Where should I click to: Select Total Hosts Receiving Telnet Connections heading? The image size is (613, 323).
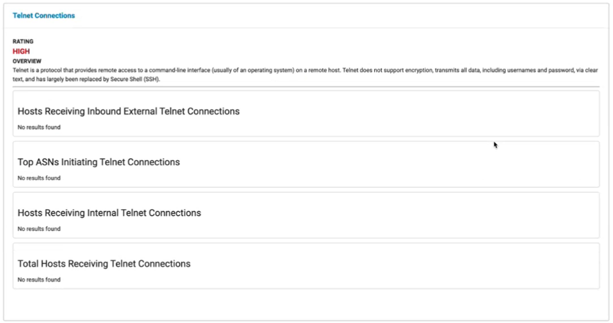[x=104, y=264]
